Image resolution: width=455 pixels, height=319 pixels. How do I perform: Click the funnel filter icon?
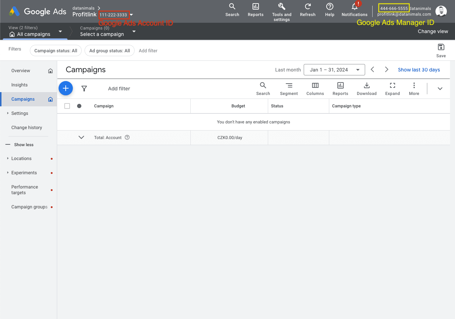click(84, 89)
